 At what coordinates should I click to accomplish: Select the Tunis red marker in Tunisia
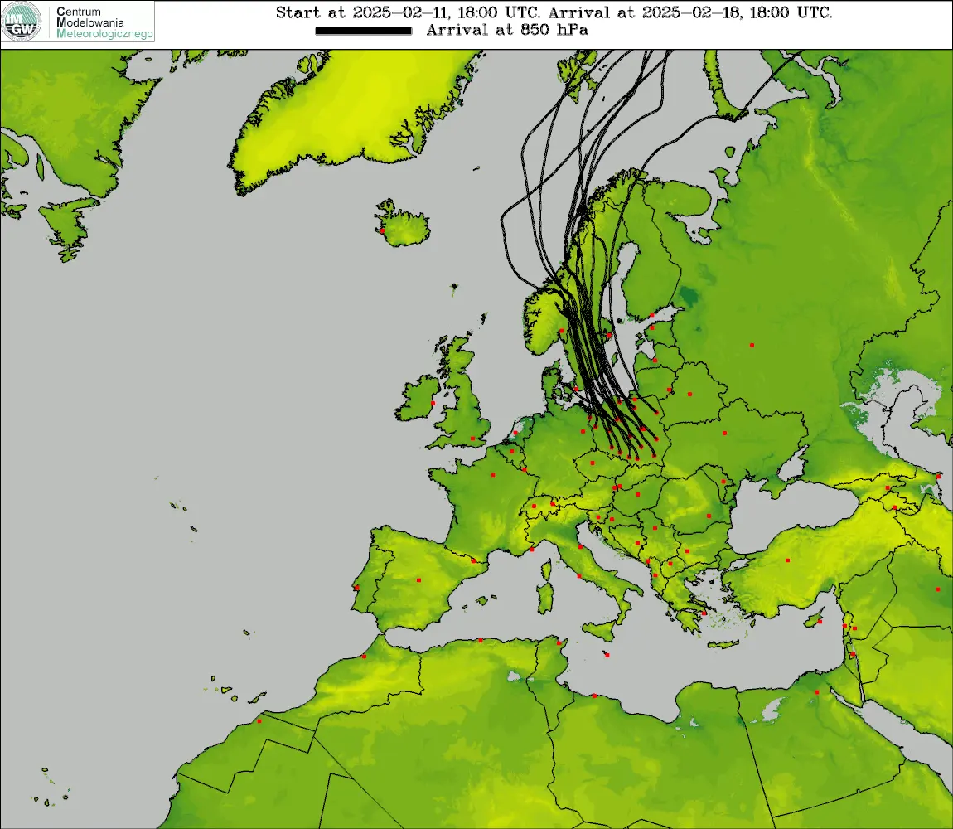[559, 642]
